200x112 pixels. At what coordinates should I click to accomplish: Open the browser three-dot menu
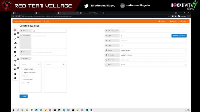coord(189,16)
